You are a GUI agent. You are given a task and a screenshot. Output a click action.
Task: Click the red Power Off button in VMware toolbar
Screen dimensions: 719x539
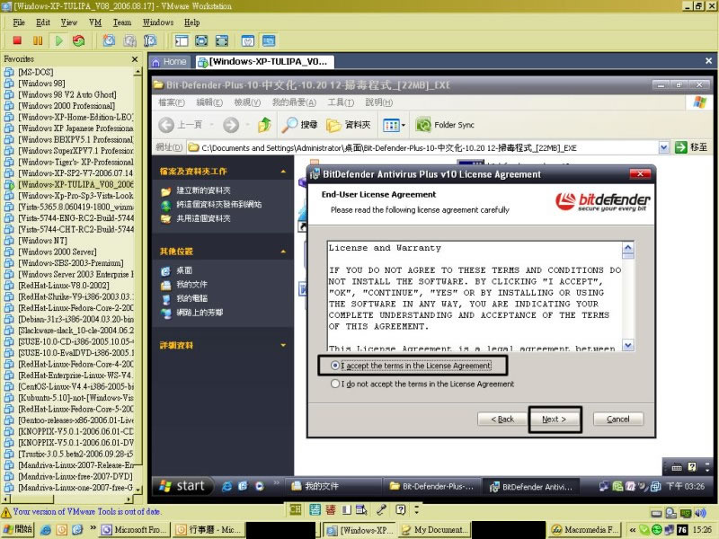(x=17, y=40)
